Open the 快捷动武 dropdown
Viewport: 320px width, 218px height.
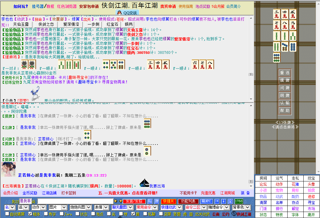[x=171, y=207]
